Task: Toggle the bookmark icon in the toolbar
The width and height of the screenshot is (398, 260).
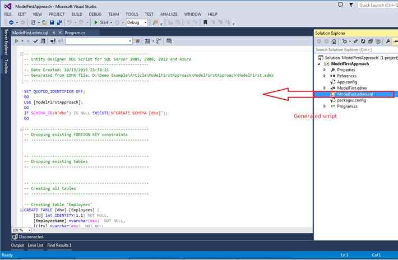Action: [205, 22]
